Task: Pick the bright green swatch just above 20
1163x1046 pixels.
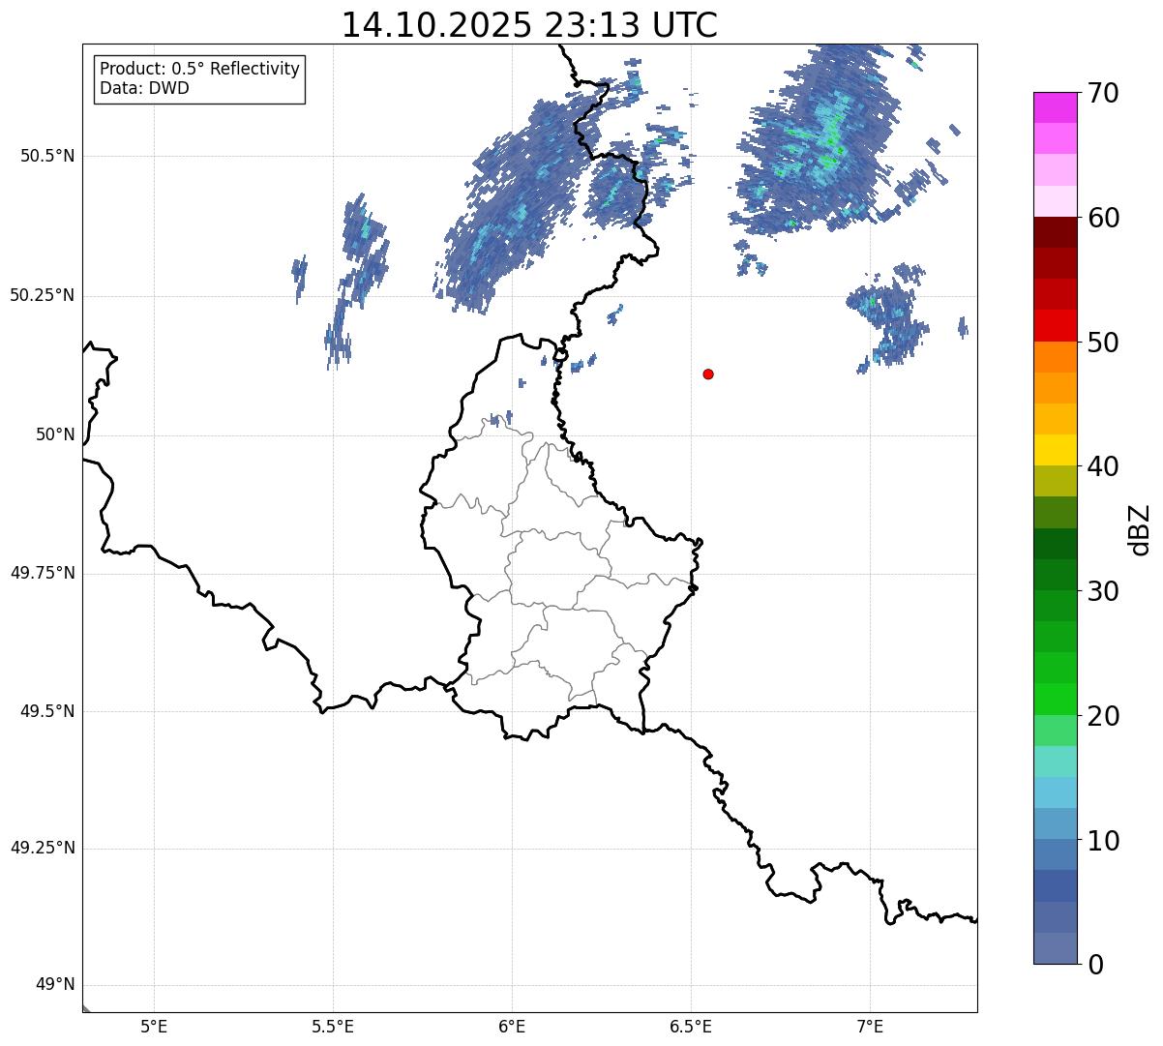Action: click(x=1056, y=699)
